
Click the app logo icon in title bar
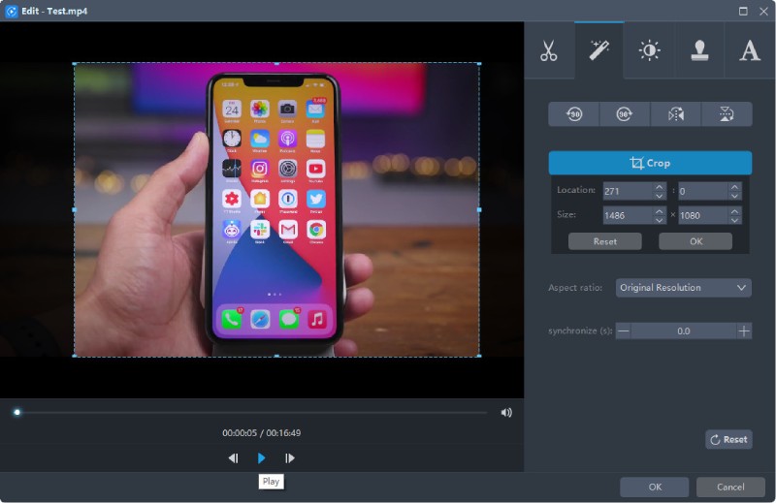[11, 11]
